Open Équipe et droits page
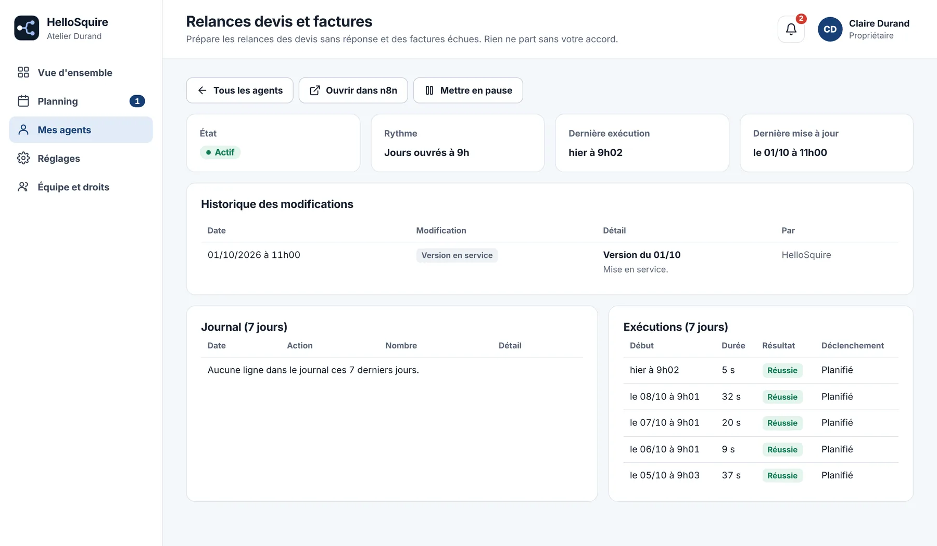Viewport: 937px width, 546px height. 81,187
